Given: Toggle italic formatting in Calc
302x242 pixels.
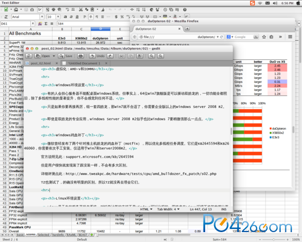Looking at the screenshot, I should 71,17.
